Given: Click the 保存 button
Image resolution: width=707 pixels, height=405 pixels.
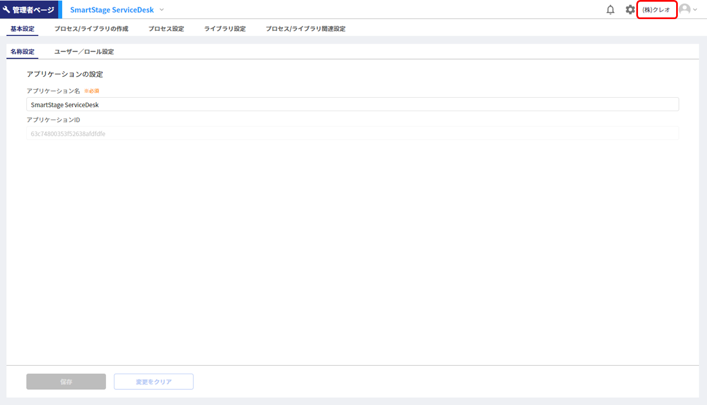Looking at the screenshot, I should click(x=66, y=382).
